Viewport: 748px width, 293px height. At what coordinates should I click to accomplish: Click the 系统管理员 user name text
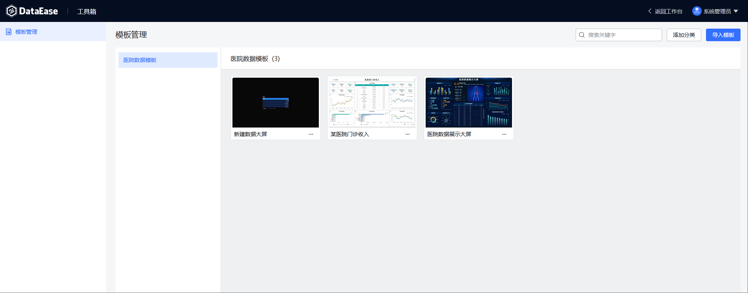[717, 11]
